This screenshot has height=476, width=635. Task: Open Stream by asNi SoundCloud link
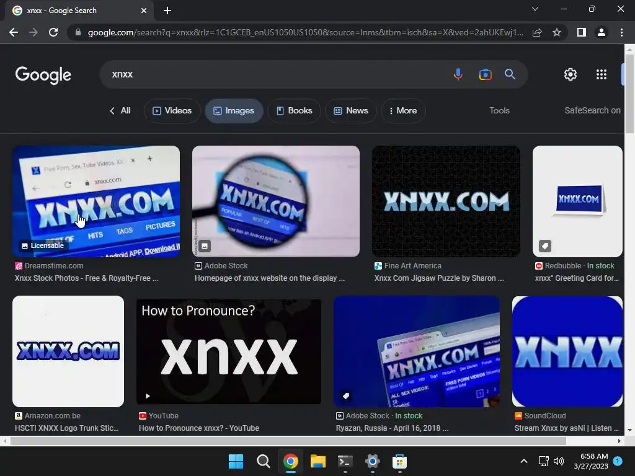click(566, 428)
